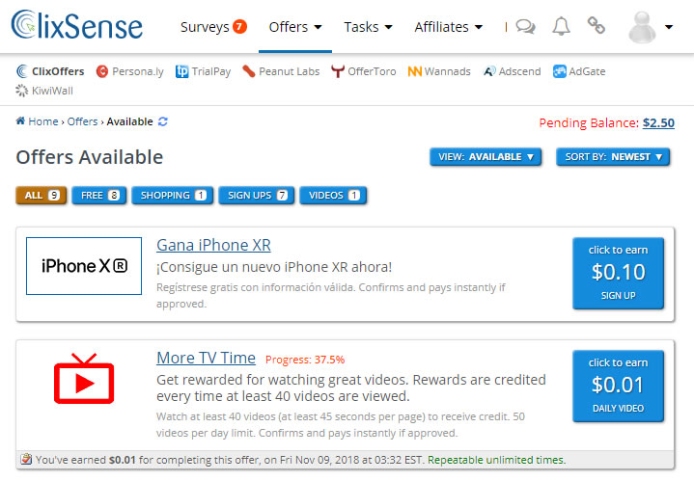Select the TrialPay provider tab
The width and height of the screenshot is (694, 481).
tap(203, 71)
